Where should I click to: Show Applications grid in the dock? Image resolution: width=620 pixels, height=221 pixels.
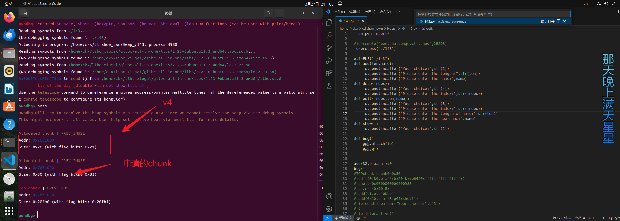(9, 211)
